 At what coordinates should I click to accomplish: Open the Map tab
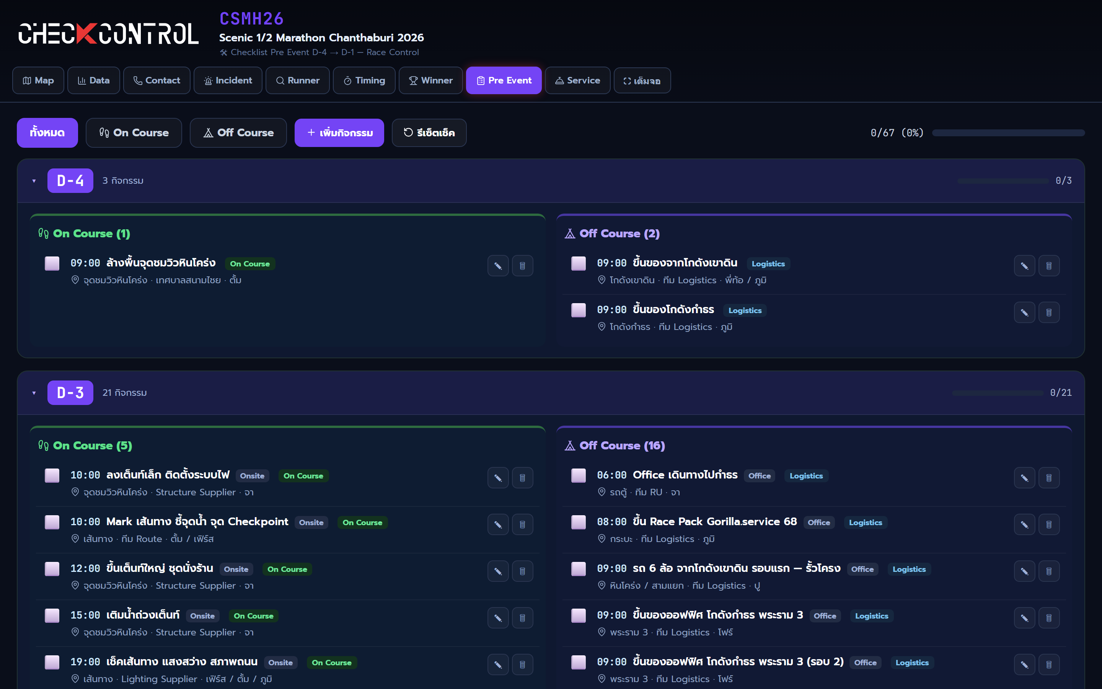coord(38,81)
